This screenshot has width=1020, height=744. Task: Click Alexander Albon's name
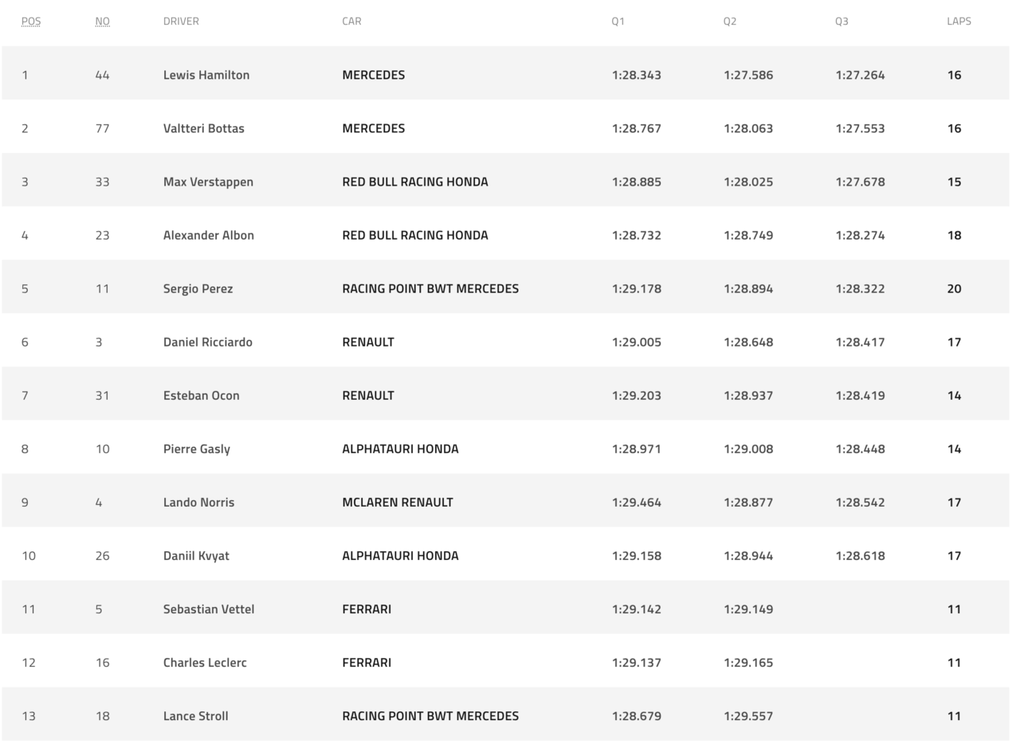(x=209, y=235)
